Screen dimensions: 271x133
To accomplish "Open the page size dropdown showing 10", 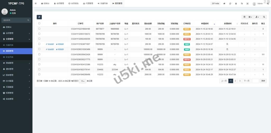I will 82,81.
